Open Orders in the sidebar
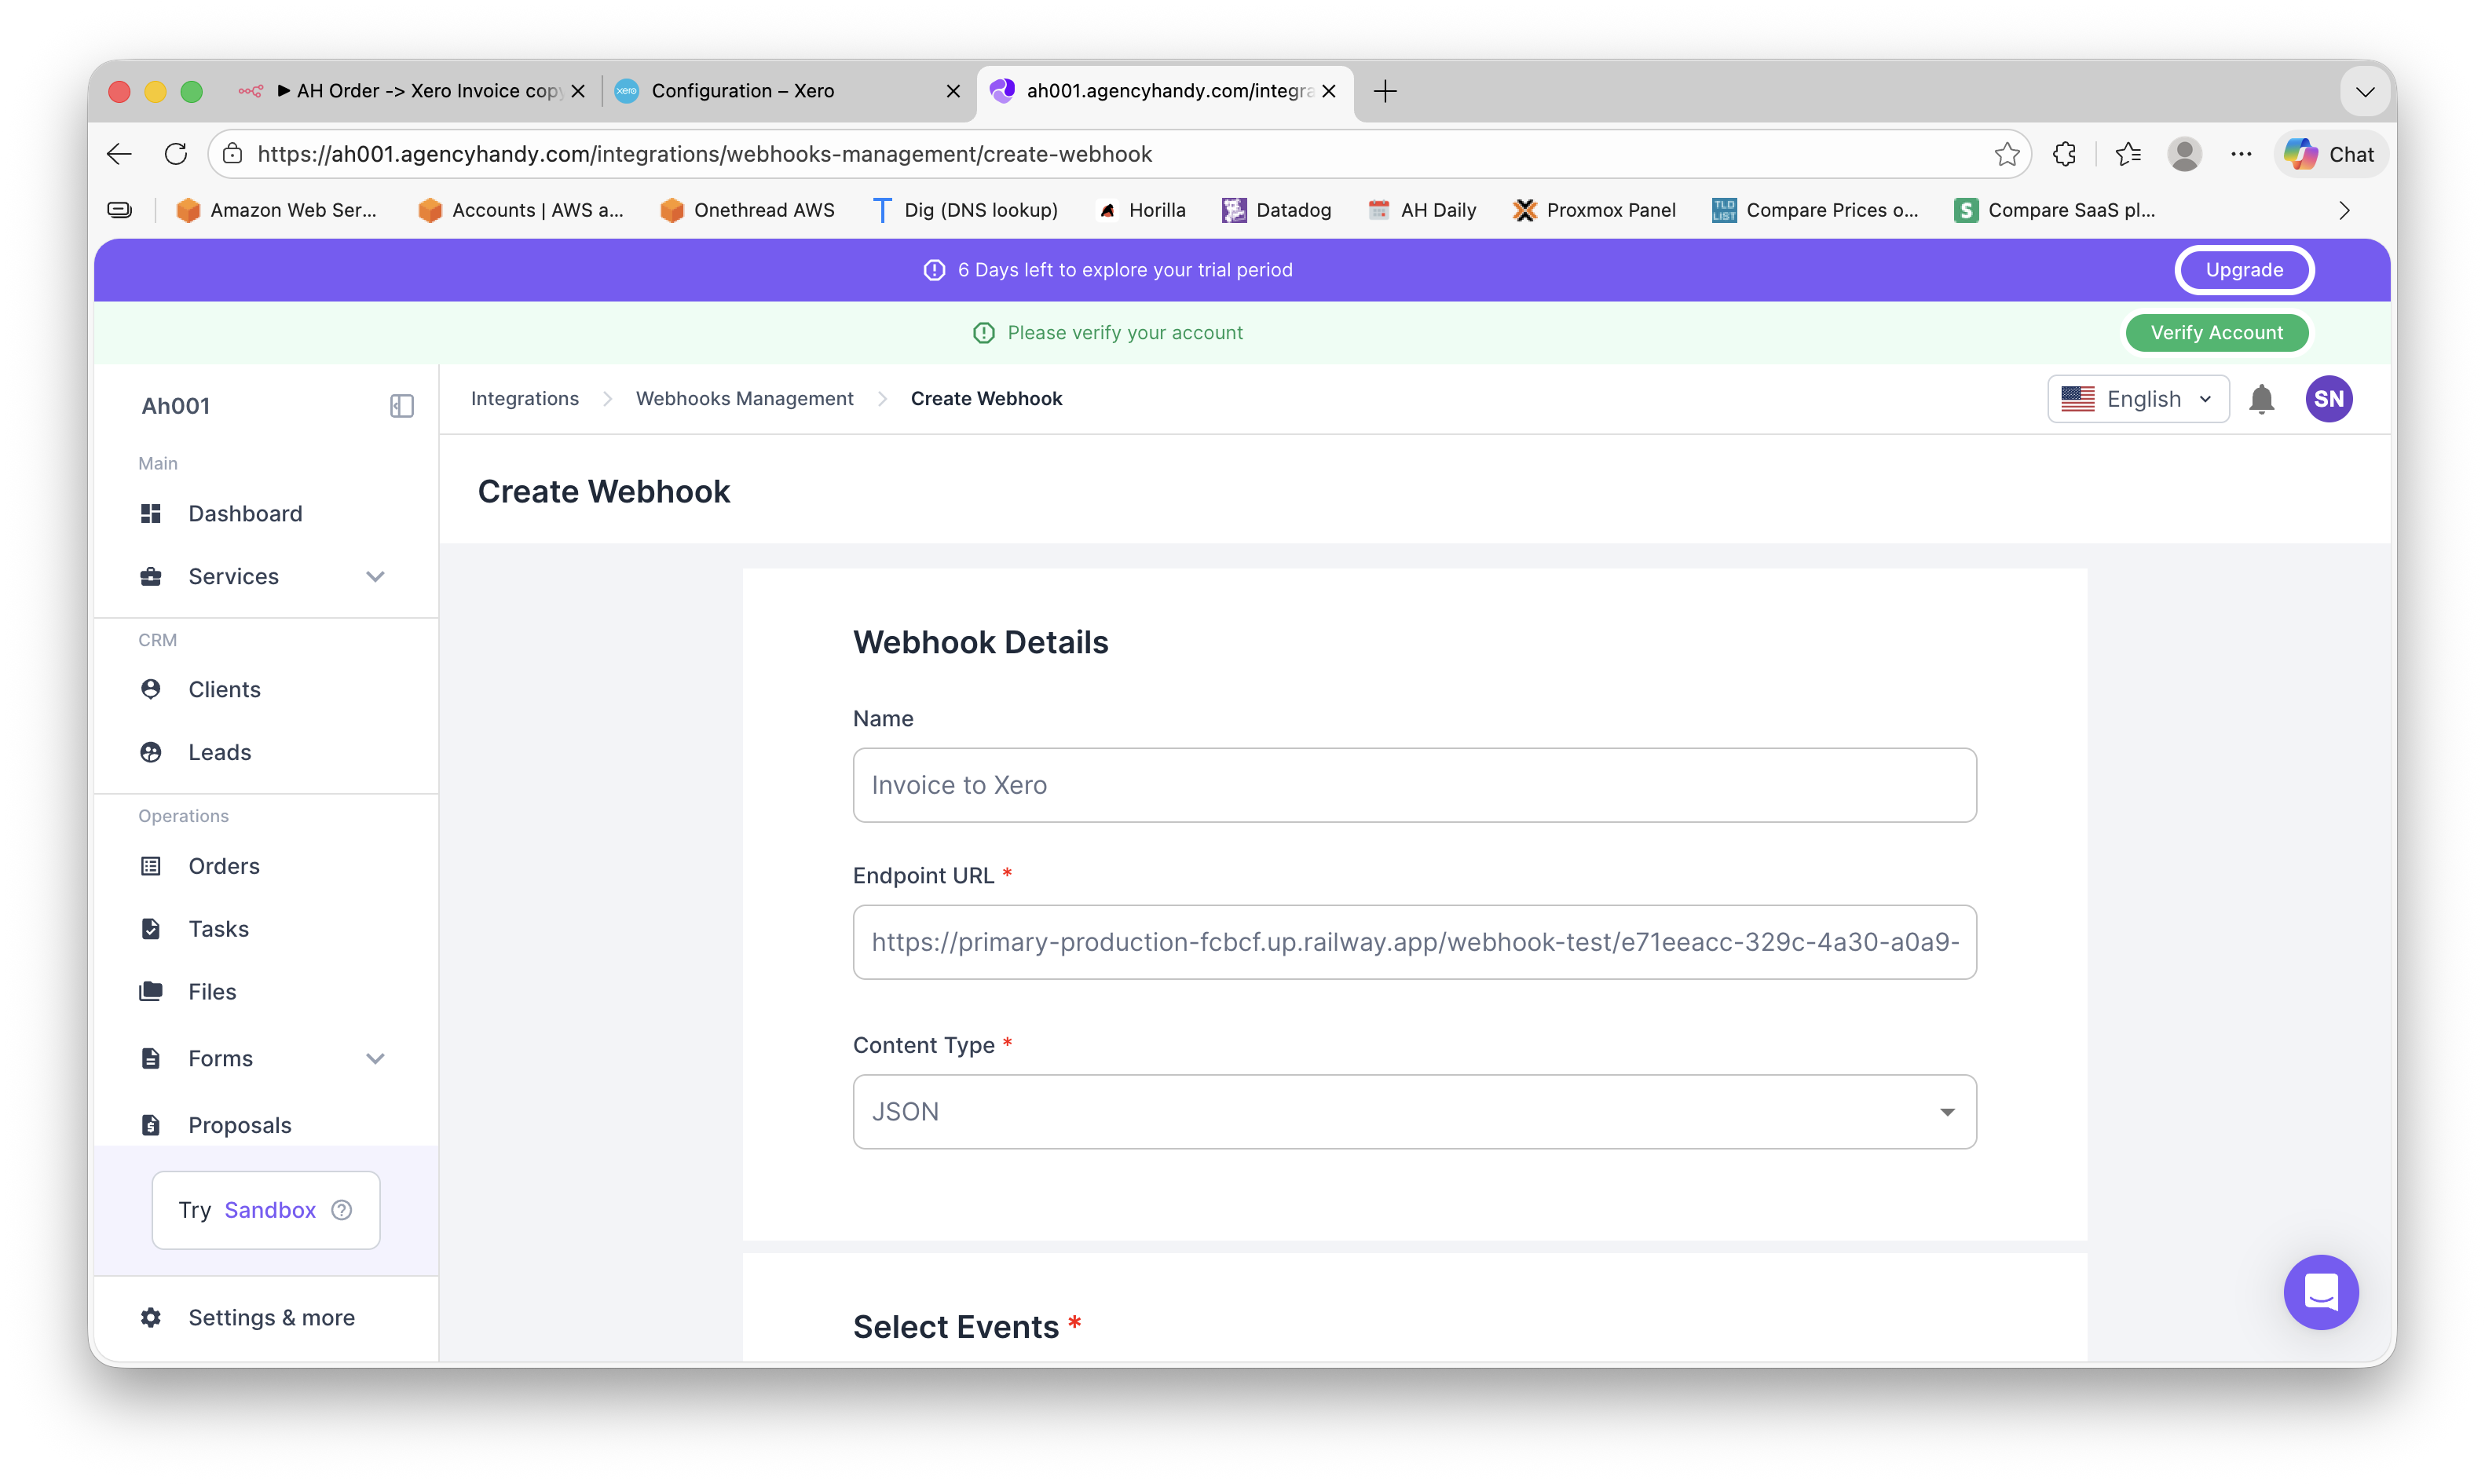Viewport: 2485px width, 1484px height. coord(224,866)
